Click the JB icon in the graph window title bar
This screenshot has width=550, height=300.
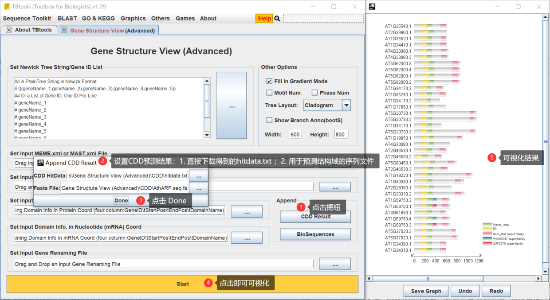(x=372, y=7)
